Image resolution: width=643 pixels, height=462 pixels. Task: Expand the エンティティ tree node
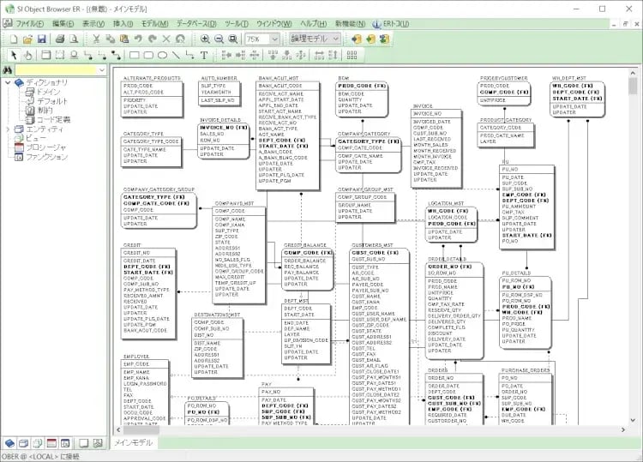8,129
